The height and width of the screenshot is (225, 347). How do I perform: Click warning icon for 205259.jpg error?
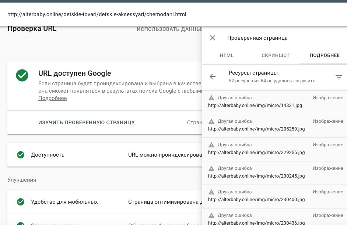point(211,121)
